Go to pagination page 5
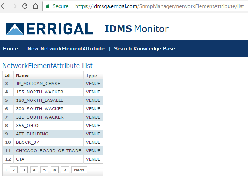The height and width of the screenshot is (177, 248). 45,170
